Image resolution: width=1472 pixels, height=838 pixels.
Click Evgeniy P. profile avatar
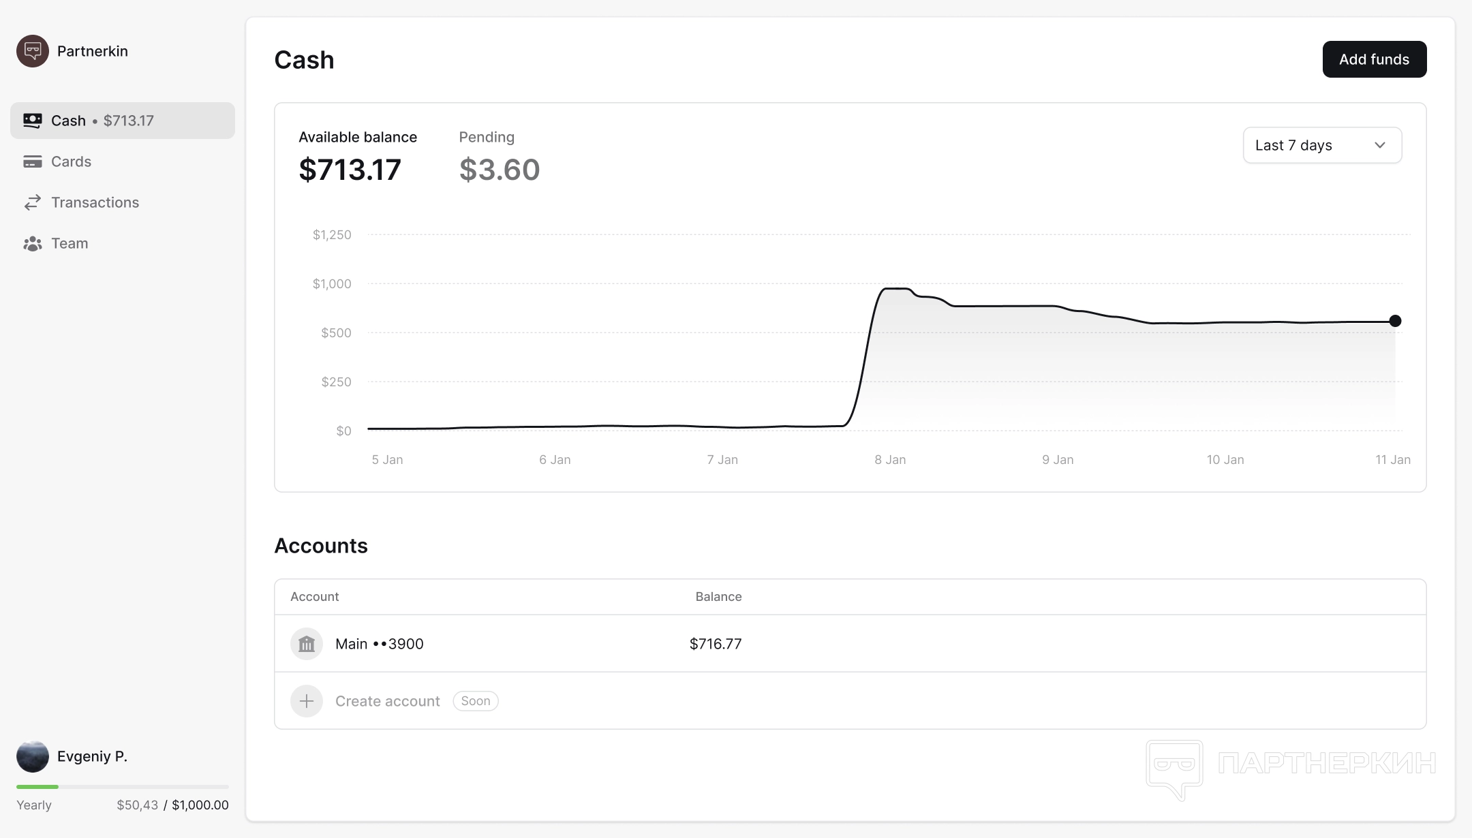click(33, 756)
